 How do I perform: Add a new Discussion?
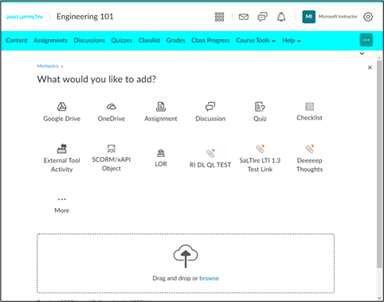tap(210, 112)
